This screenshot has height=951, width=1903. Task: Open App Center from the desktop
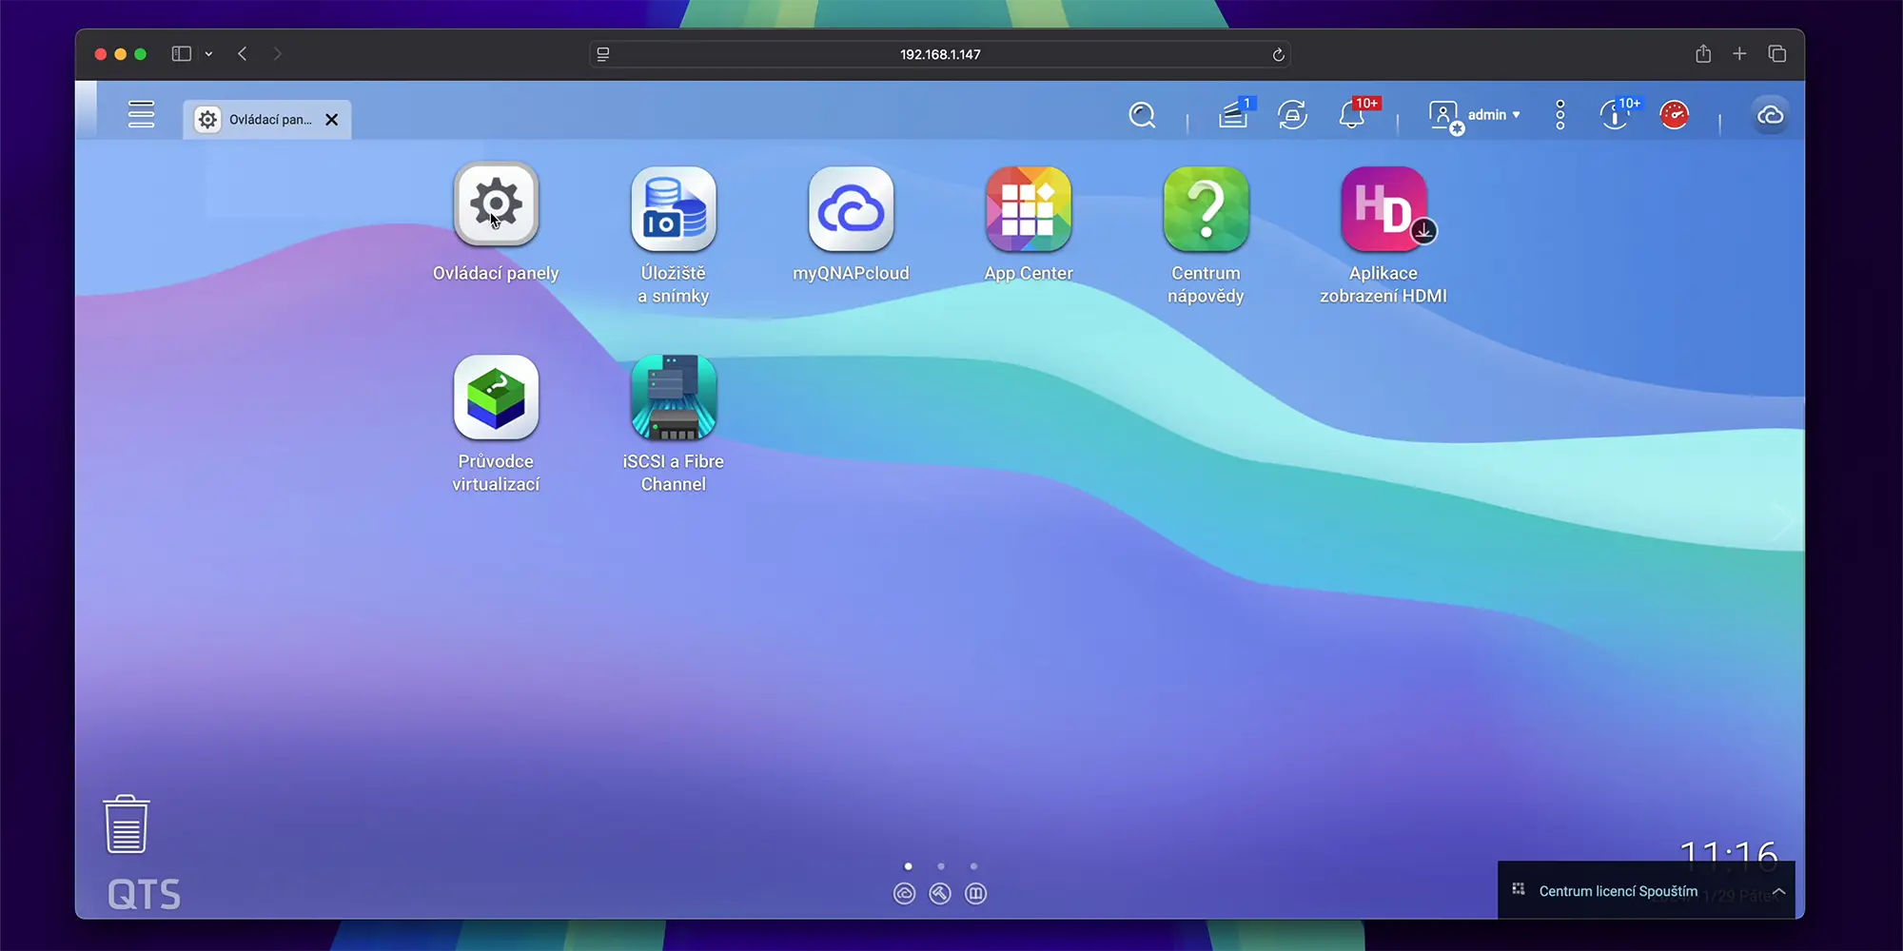(x=1028, y=209)
